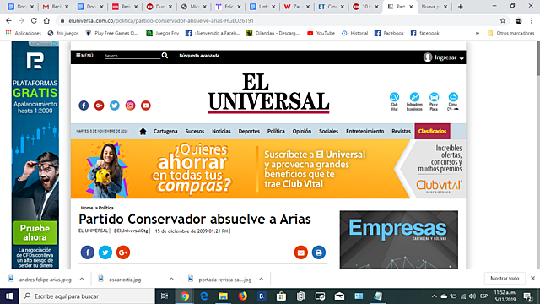Open new browser tab
The image size is (540, 304).
point(461,7)
